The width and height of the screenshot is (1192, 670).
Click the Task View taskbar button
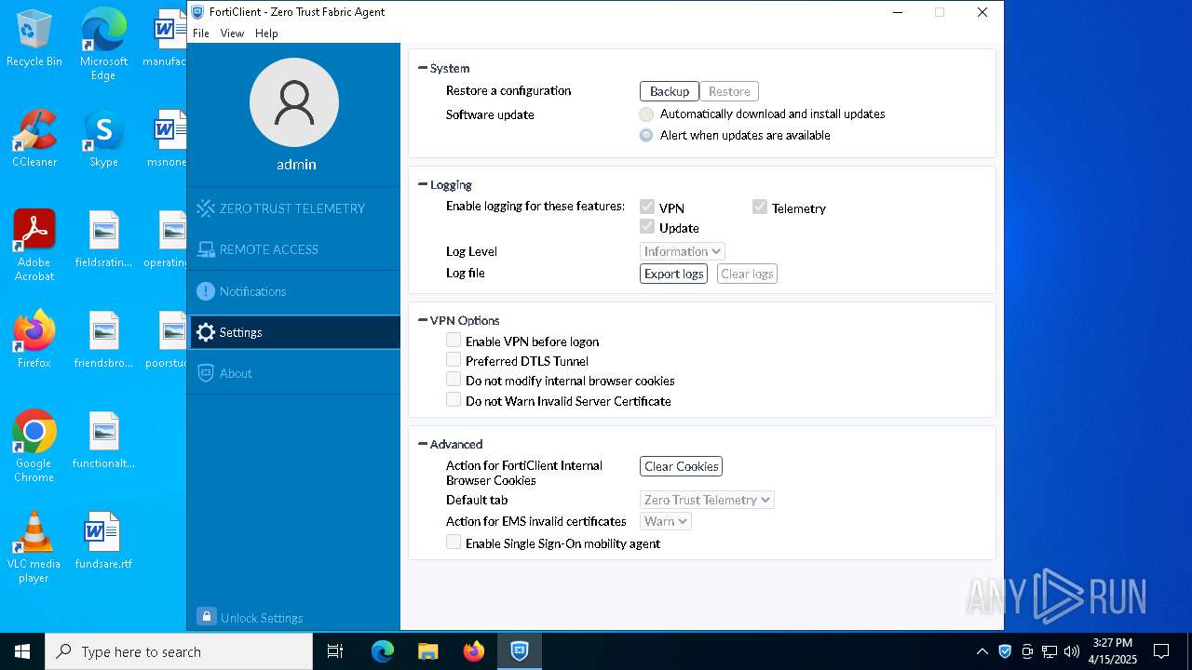coord(335,651)
